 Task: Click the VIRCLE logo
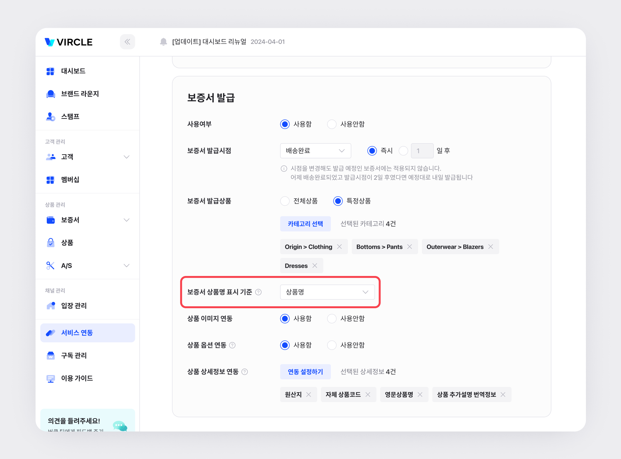click(69, 42)
